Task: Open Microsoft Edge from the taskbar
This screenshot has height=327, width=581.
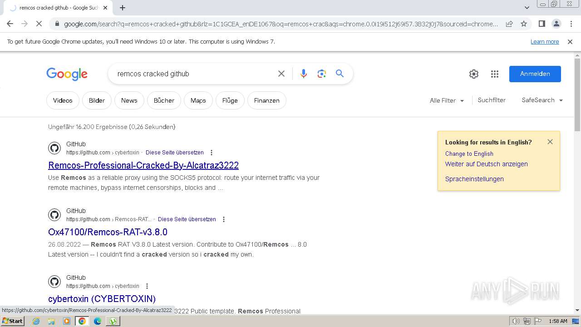Action: pos(97,321)
